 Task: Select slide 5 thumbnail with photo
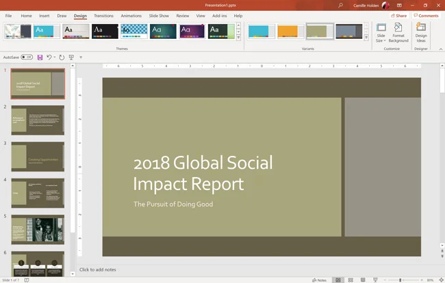pos(38,230)
